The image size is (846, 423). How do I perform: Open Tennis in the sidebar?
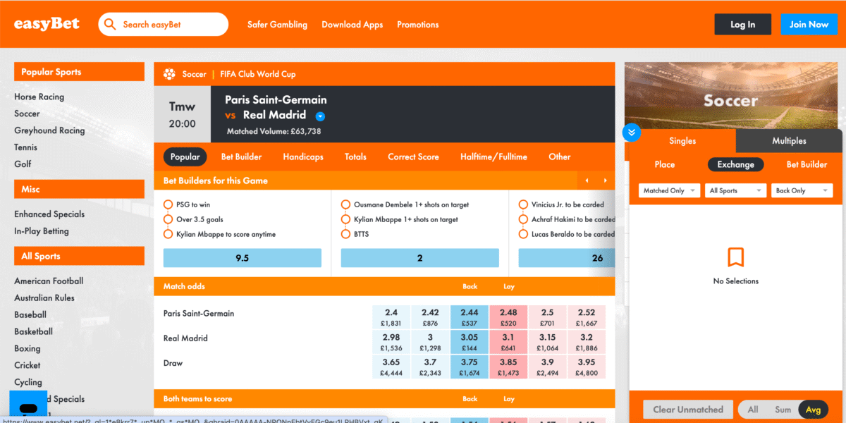[26, 147]
